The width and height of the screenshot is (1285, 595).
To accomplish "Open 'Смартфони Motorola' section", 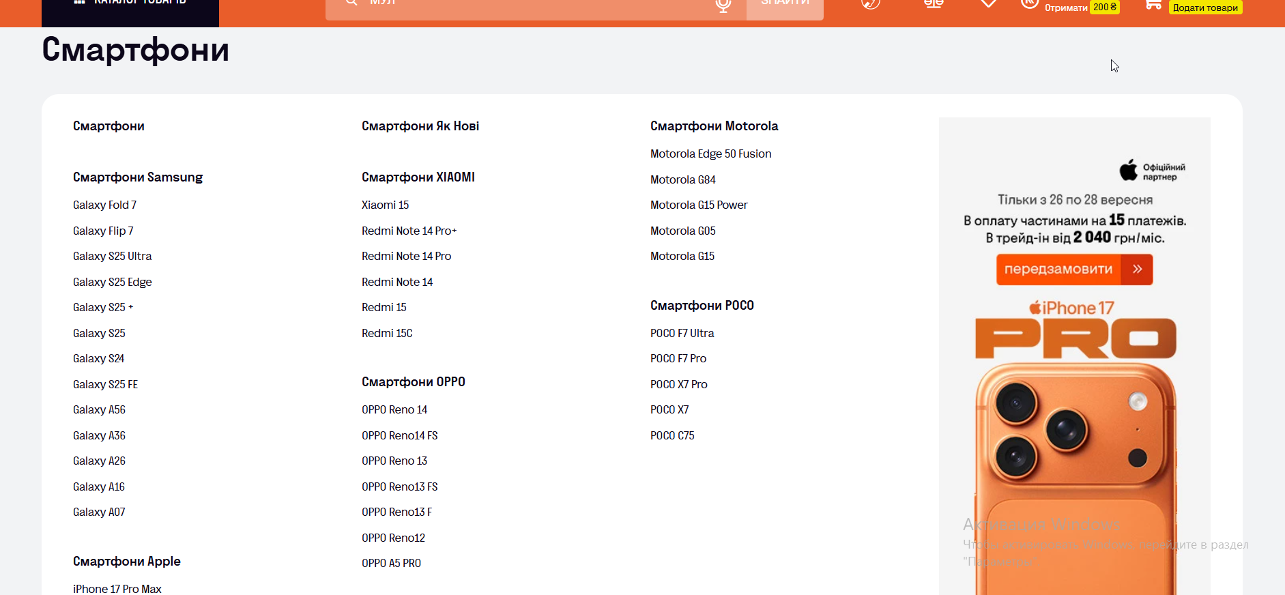I will (714, 126).
